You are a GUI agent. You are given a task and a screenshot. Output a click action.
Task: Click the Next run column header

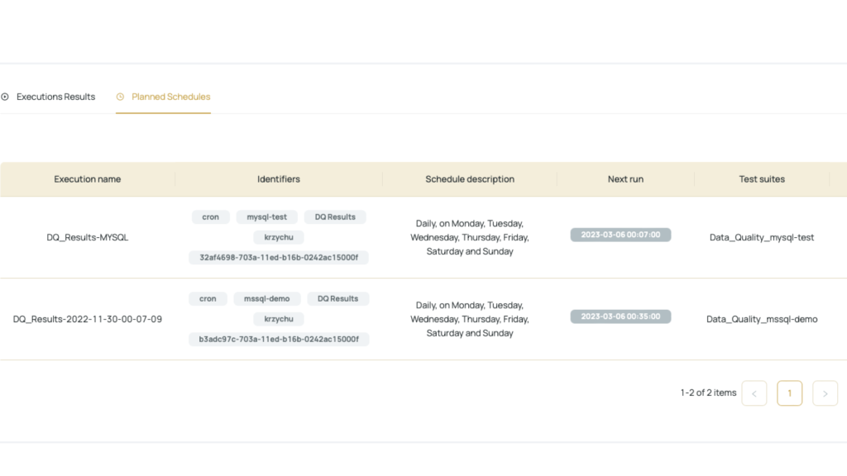point(625,179)
